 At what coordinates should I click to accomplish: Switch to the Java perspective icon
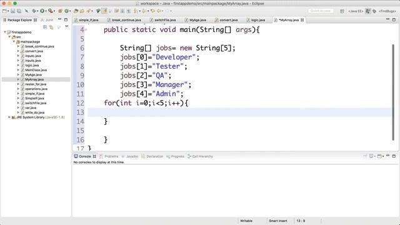tap(368, 11)
